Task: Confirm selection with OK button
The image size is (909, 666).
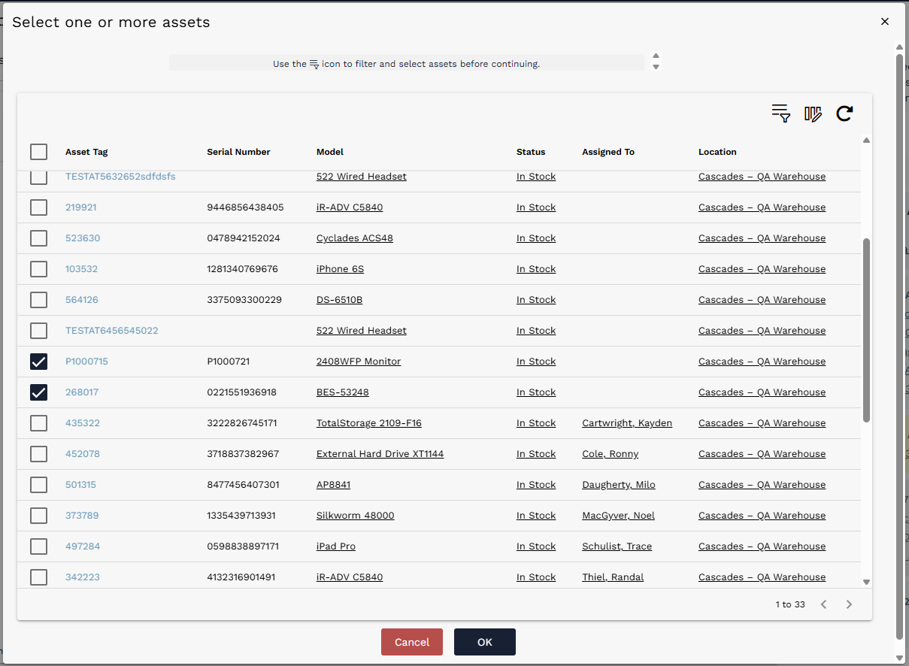Action: [x=485, y=642]
